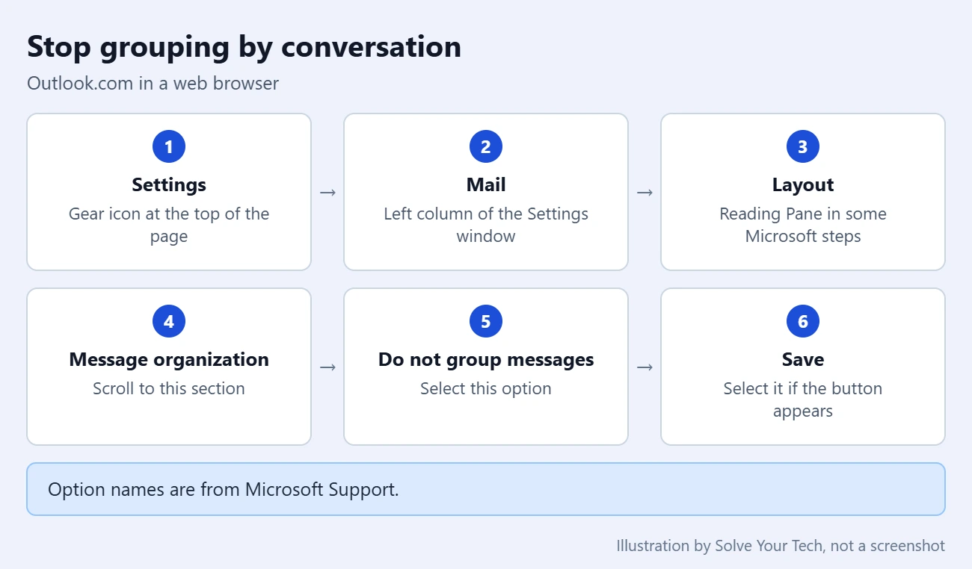Screen dimensions: 972x569
Task: Select the "Outlook.com in a web browser" subtitle
Action: coord(153,83)
